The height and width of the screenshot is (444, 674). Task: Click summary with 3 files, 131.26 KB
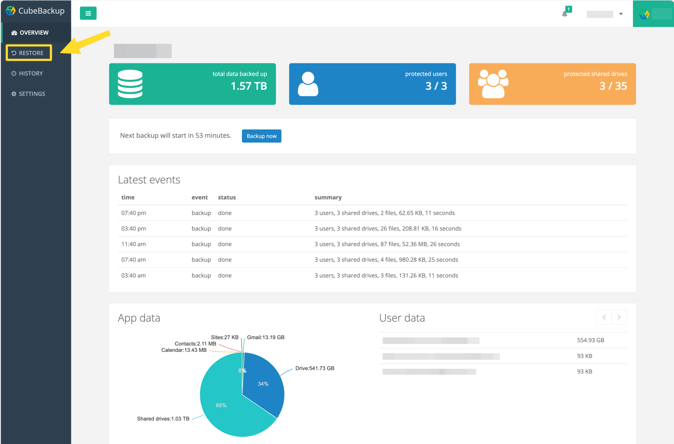click(x=386, y=276)
